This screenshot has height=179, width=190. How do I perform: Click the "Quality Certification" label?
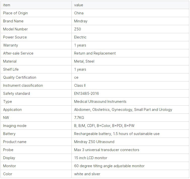click(20, 77)
